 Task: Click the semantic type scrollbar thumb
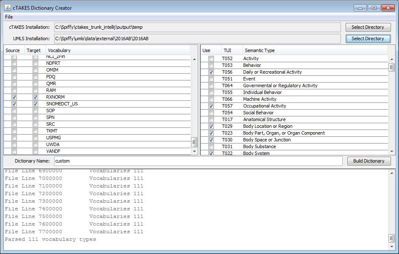[x=392, y=67]
